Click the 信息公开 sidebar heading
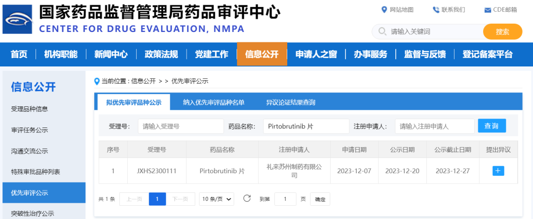The height and width of the screenshot is (219, 533). pos(34,87)
